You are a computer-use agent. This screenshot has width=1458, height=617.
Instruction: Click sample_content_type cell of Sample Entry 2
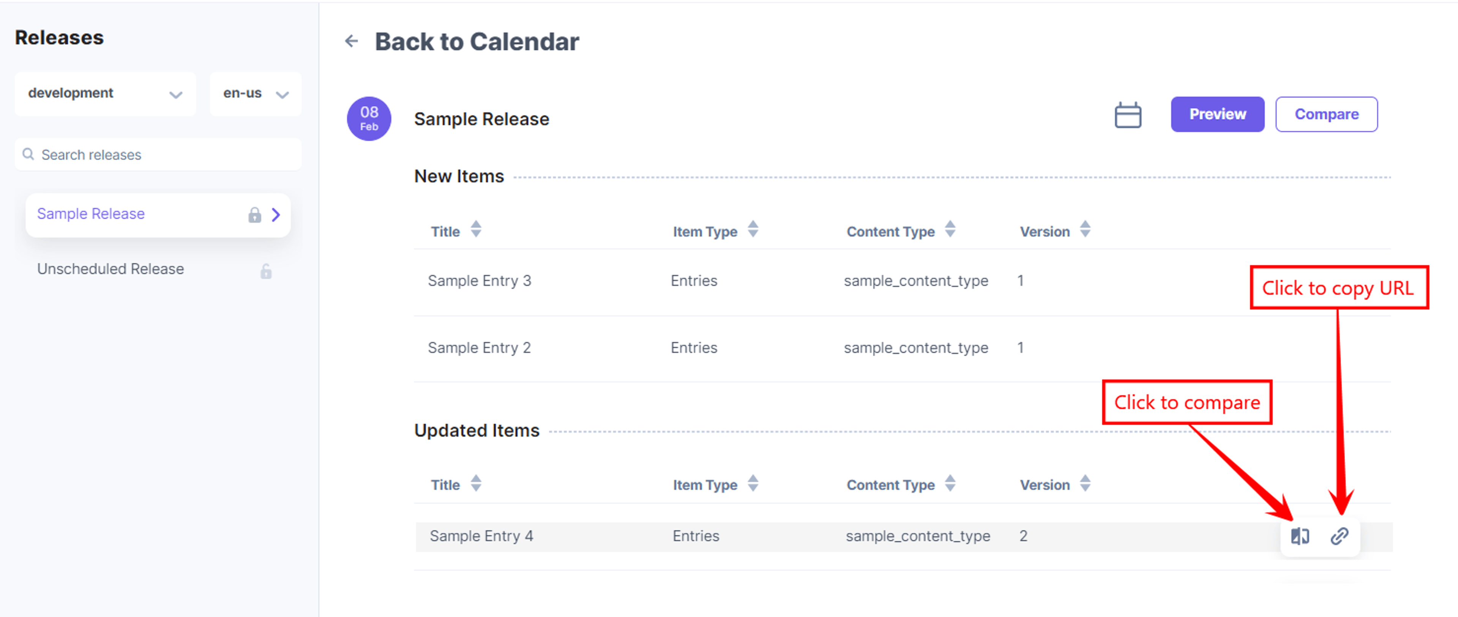click(x=916, y=348)
